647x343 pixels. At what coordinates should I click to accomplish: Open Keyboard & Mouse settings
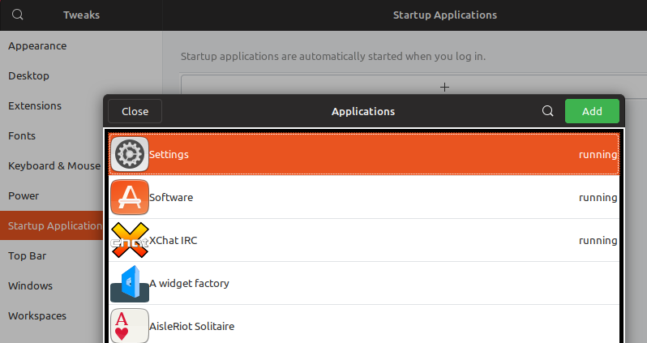pos(54,166)
